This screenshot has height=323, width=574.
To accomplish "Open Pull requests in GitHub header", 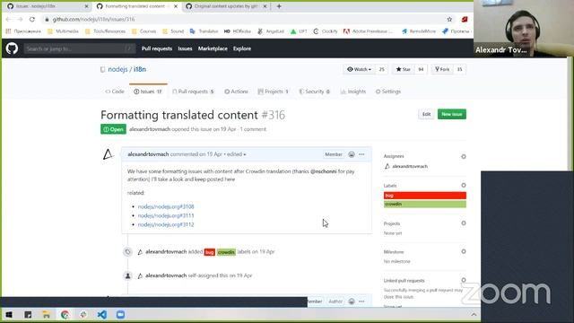I will point(157,48).
